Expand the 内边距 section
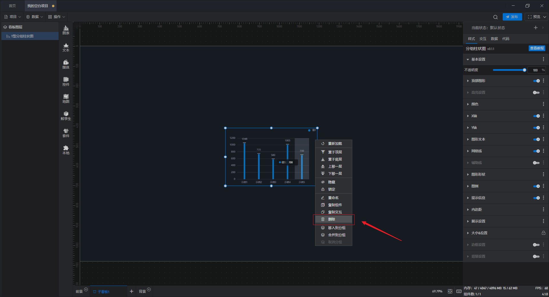The height and width of the screenshot is (297, 549). (x=468, y=210)
